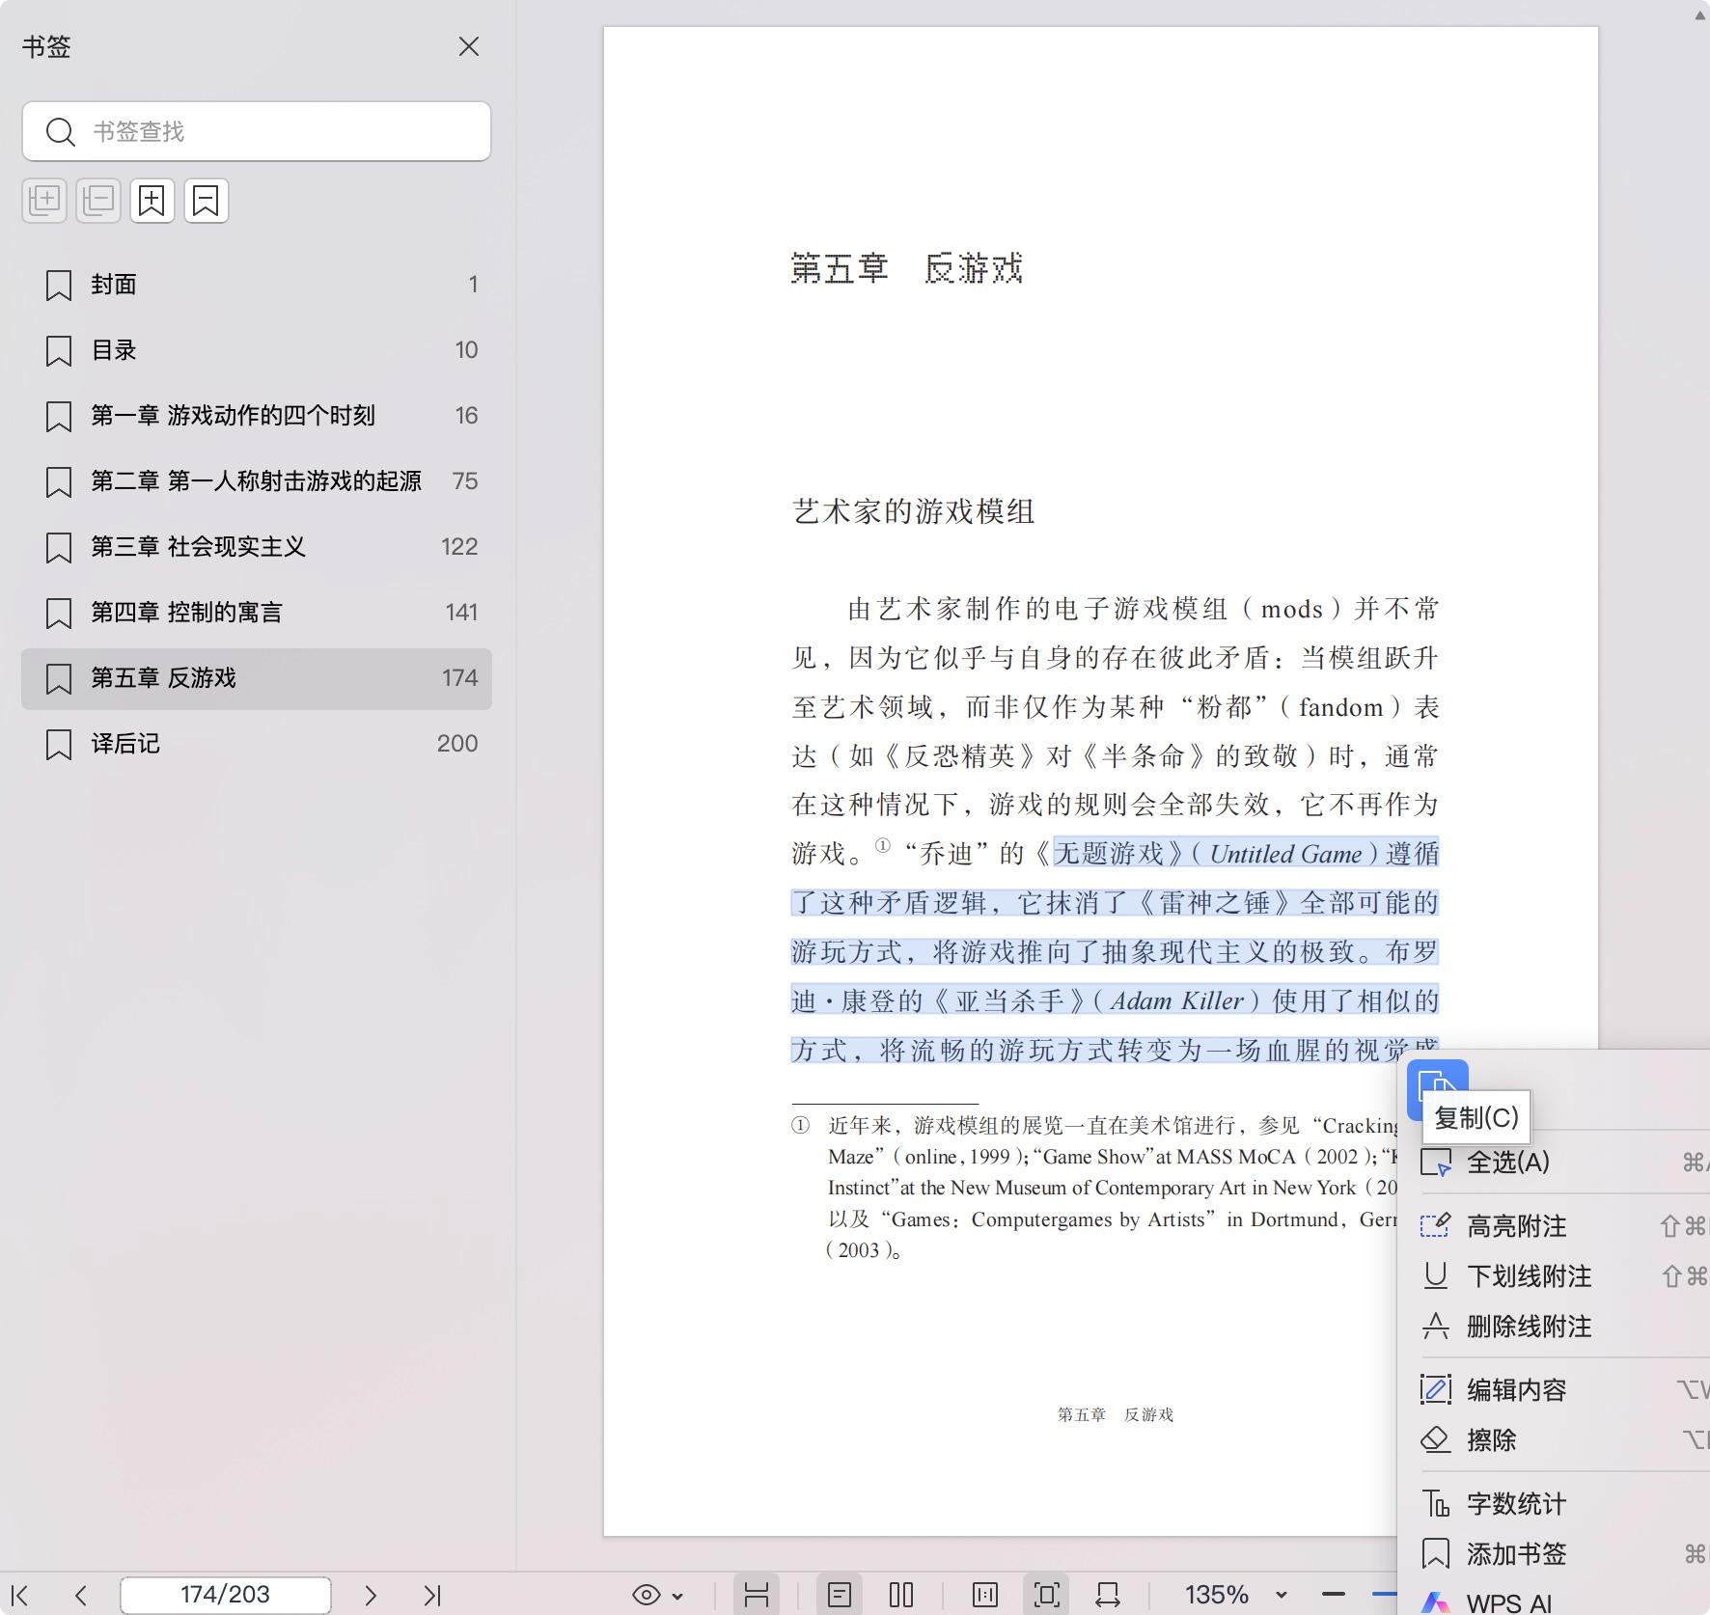Close the 书签 bookmark panel

click(469, 45)
